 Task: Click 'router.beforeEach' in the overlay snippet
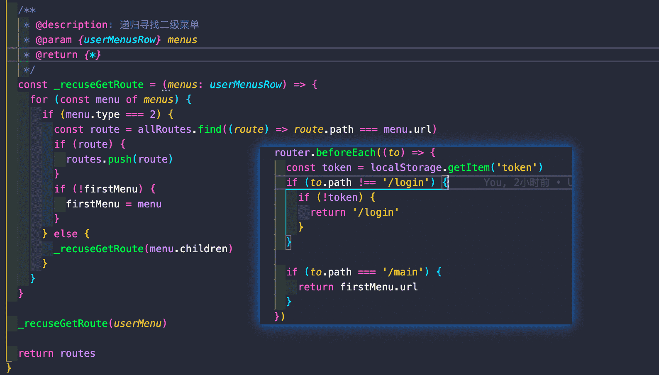point(325,153)
